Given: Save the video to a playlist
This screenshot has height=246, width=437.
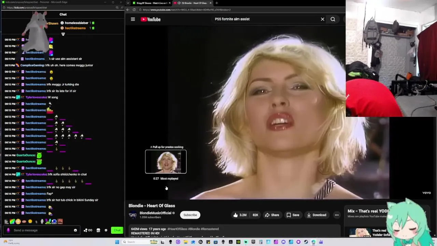Looking at the screenshot, I should 293,215.
